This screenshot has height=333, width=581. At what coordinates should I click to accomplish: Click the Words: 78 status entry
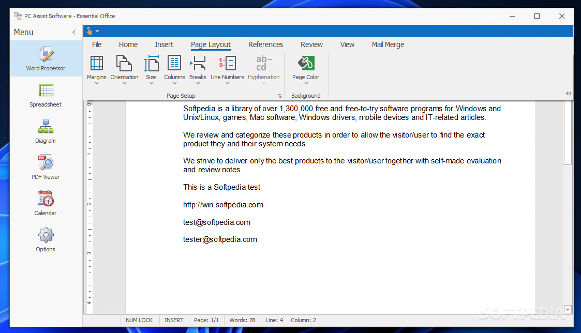coord(242,320)
